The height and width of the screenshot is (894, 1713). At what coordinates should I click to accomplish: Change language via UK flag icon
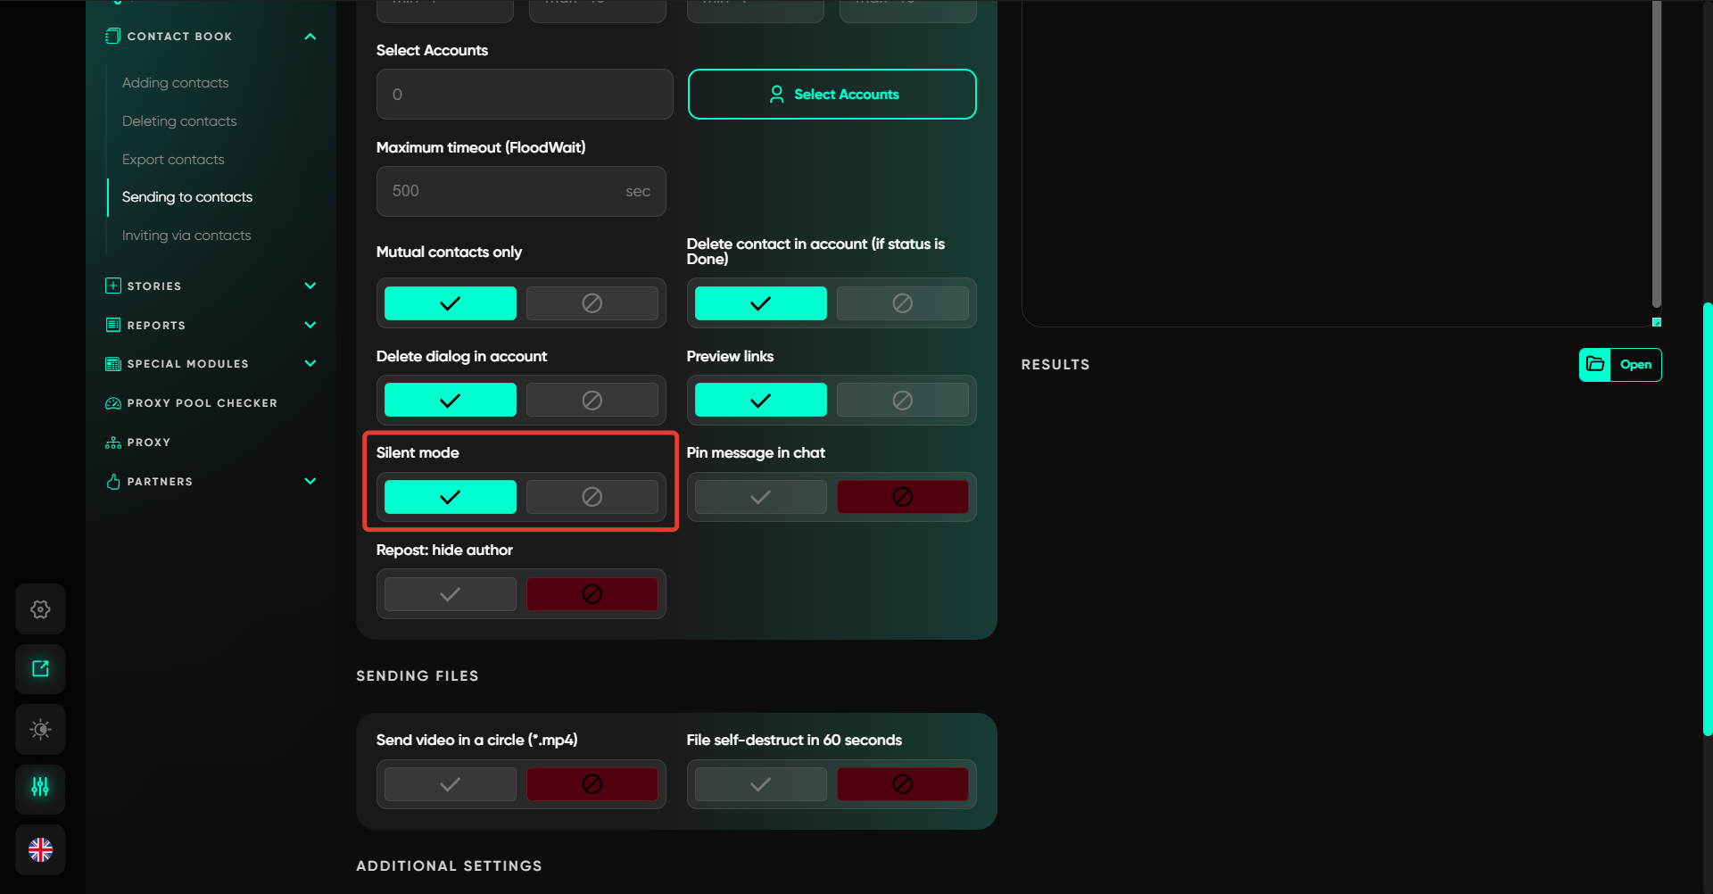pyautogui.click(x=40, y=849)
